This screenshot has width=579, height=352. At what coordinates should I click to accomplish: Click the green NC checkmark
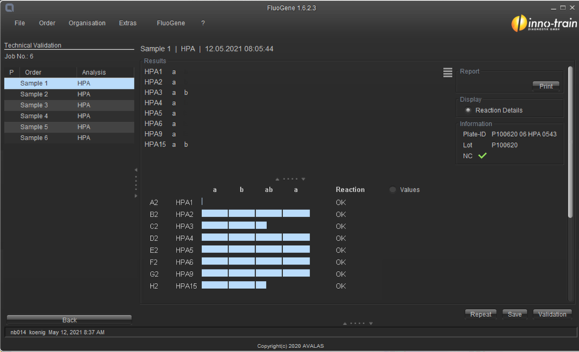pos(482,156)
